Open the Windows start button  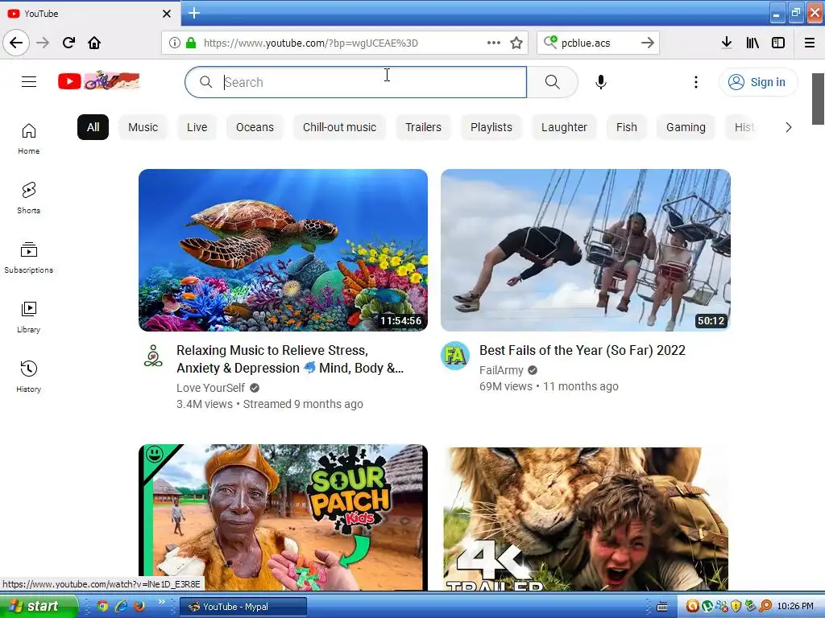[39, 606]
